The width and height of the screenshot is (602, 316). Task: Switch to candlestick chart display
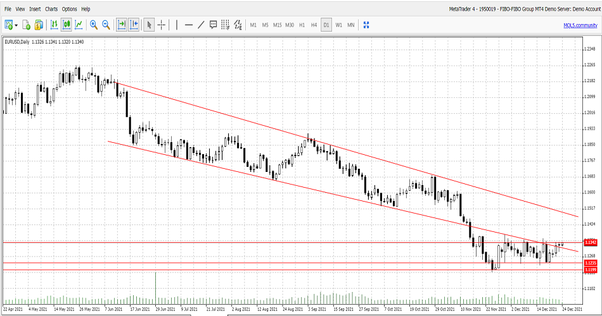67,25
